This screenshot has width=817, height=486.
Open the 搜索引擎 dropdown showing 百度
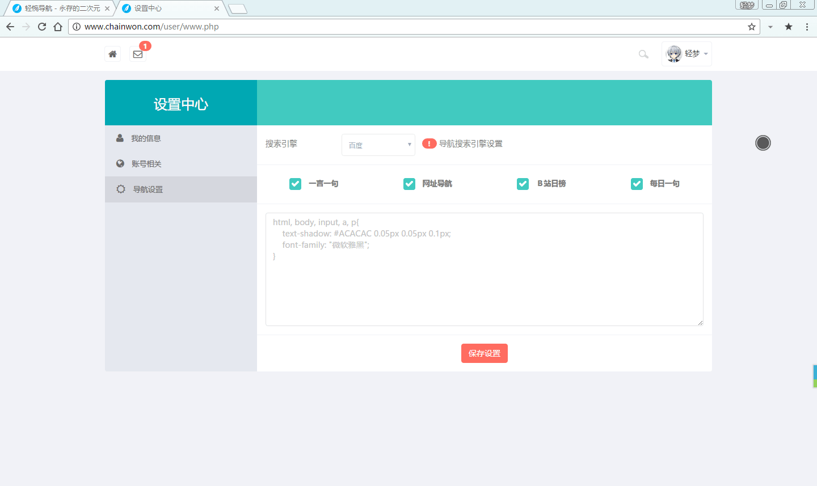tap(378, 145)
